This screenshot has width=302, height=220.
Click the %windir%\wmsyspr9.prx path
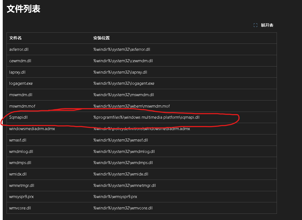point(115,197)
